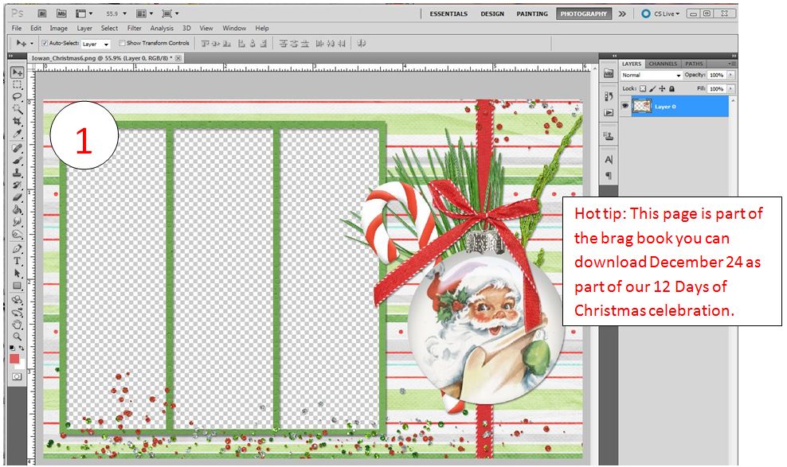Open the Opacity slider arrow

[730, 75]
